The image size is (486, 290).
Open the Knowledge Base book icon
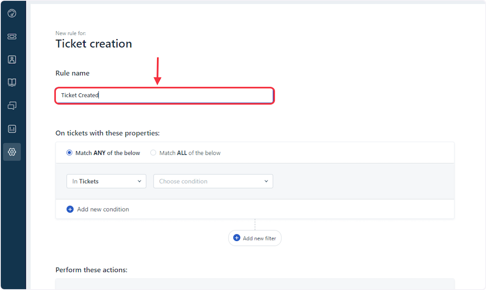point(12,82)
